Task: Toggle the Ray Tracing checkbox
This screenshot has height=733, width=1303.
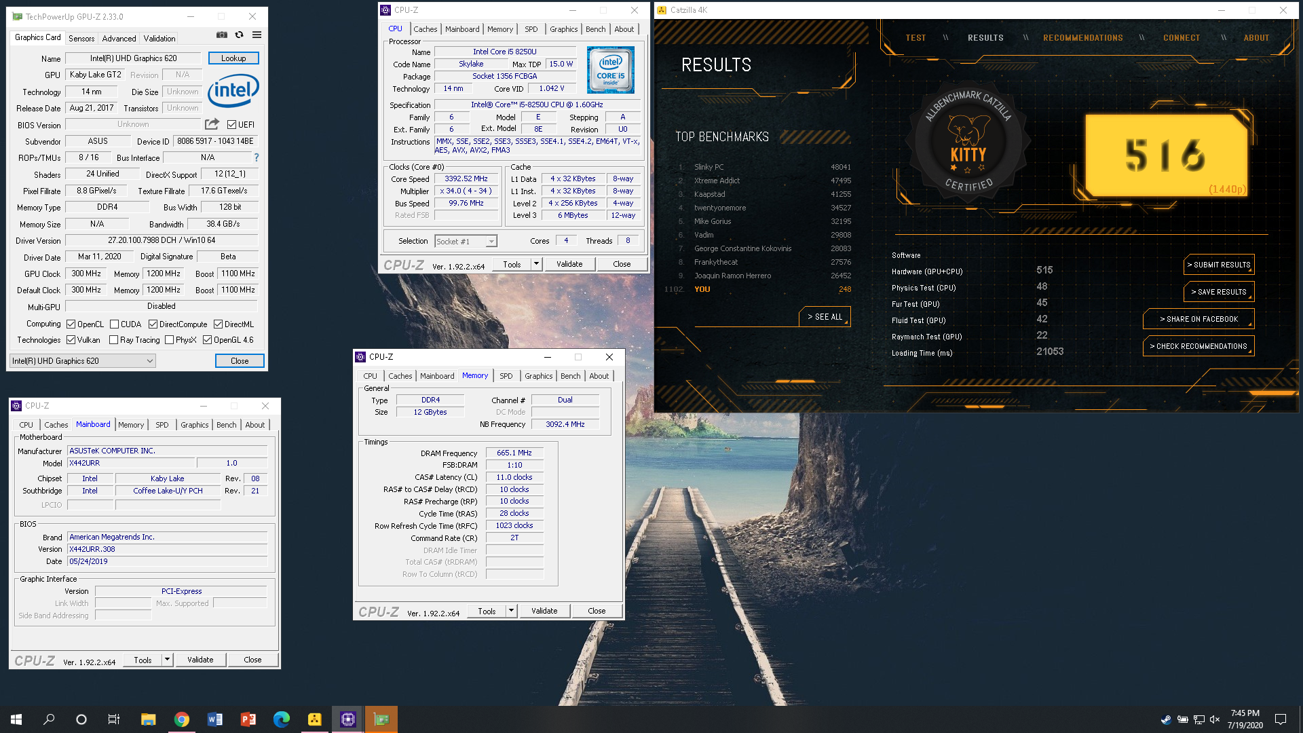Action: [113, 340]
